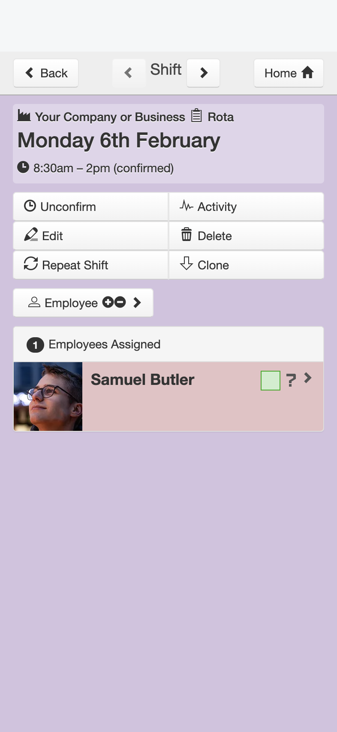The height and width of the screenshot is (732, 337).
Task: Open Samuel Butler's profile photo thumbnail
Action: click(48, 396)
